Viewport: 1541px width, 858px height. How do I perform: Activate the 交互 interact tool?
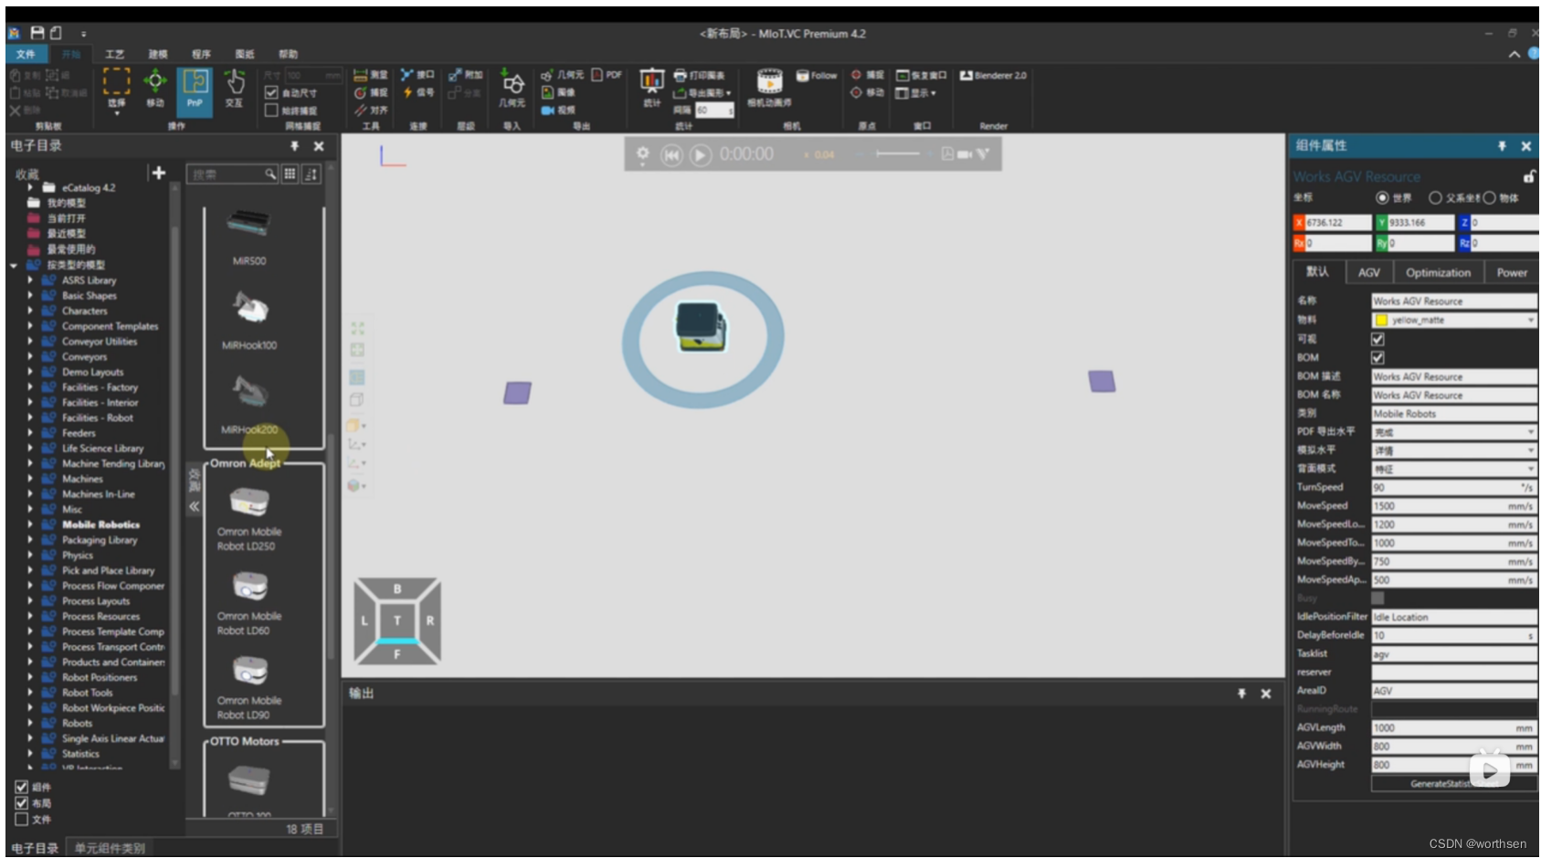(x=234, y=89)
